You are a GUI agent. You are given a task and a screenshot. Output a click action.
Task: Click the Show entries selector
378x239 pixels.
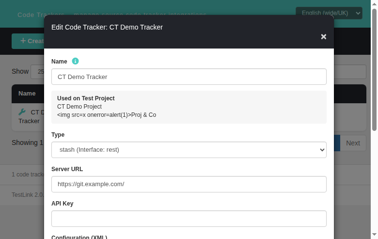click(x=37, y=72)
